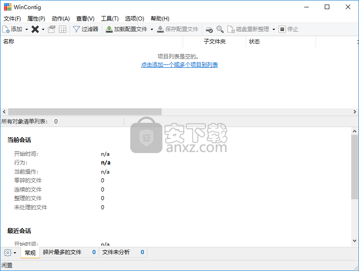Click the vertical scrollbar down arrow in the session panel
Image resolution: width=359 pixels, height=271 pixels.
pos(354,240)
